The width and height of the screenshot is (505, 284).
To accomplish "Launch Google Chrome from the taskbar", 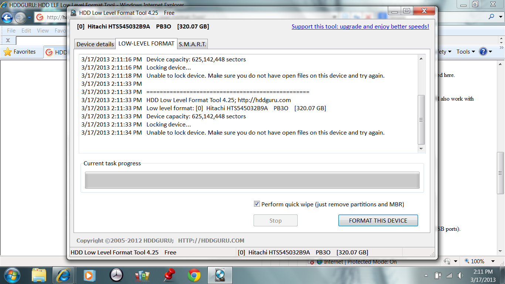I will 194,275.
